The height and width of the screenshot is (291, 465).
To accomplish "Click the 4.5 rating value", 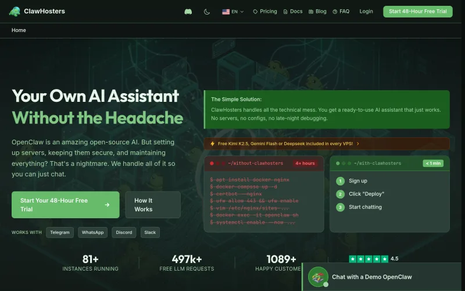I will (x=395, y=259).
